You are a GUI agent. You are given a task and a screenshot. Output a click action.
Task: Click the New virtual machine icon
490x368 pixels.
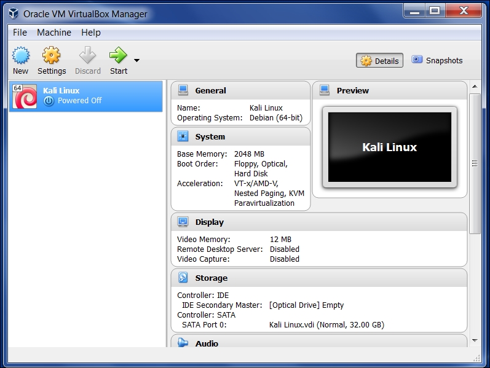pos(21,56)
